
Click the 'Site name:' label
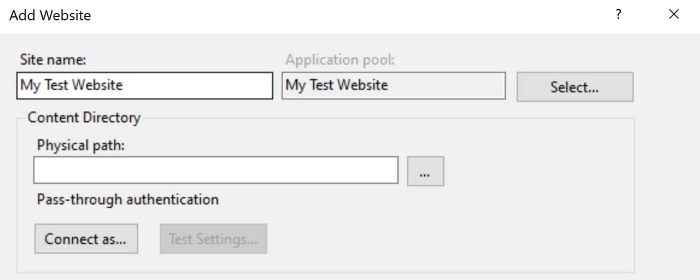(x=53, y=60)
